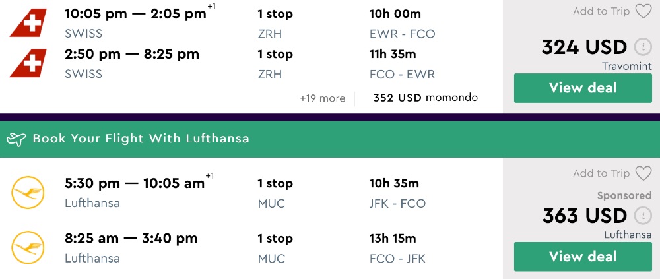Click the SWISS logo on the return flight
Viewport: 660px width, 279px height.
[x=28, y=63]
